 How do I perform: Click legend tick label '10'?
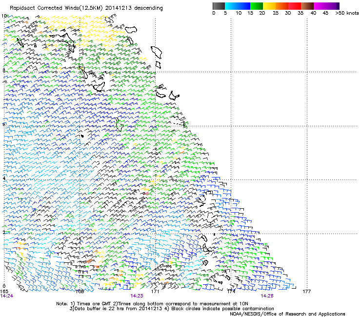click(x=239, y=13)
